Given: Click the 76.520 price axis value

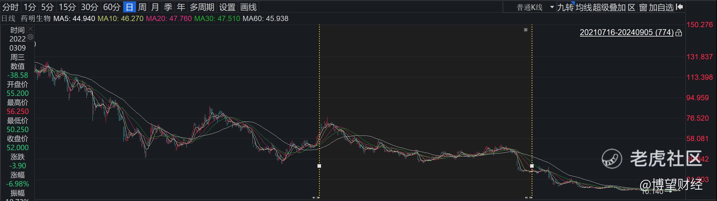Looking at the screenshot, I should click(697, 118).
